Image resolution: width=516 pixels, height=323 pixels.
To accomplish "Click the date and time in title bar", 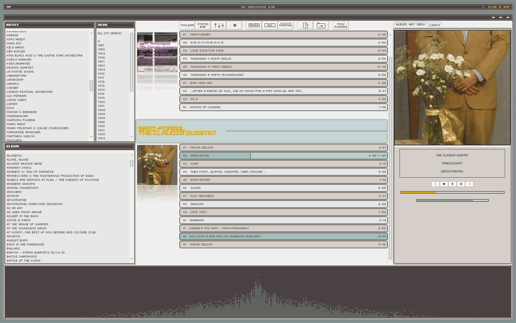I will click(499, 7).
